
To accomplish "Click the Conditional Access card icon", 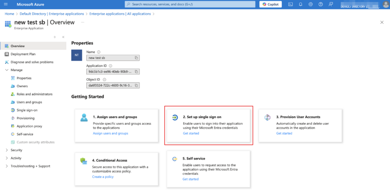I will (83, 161).
